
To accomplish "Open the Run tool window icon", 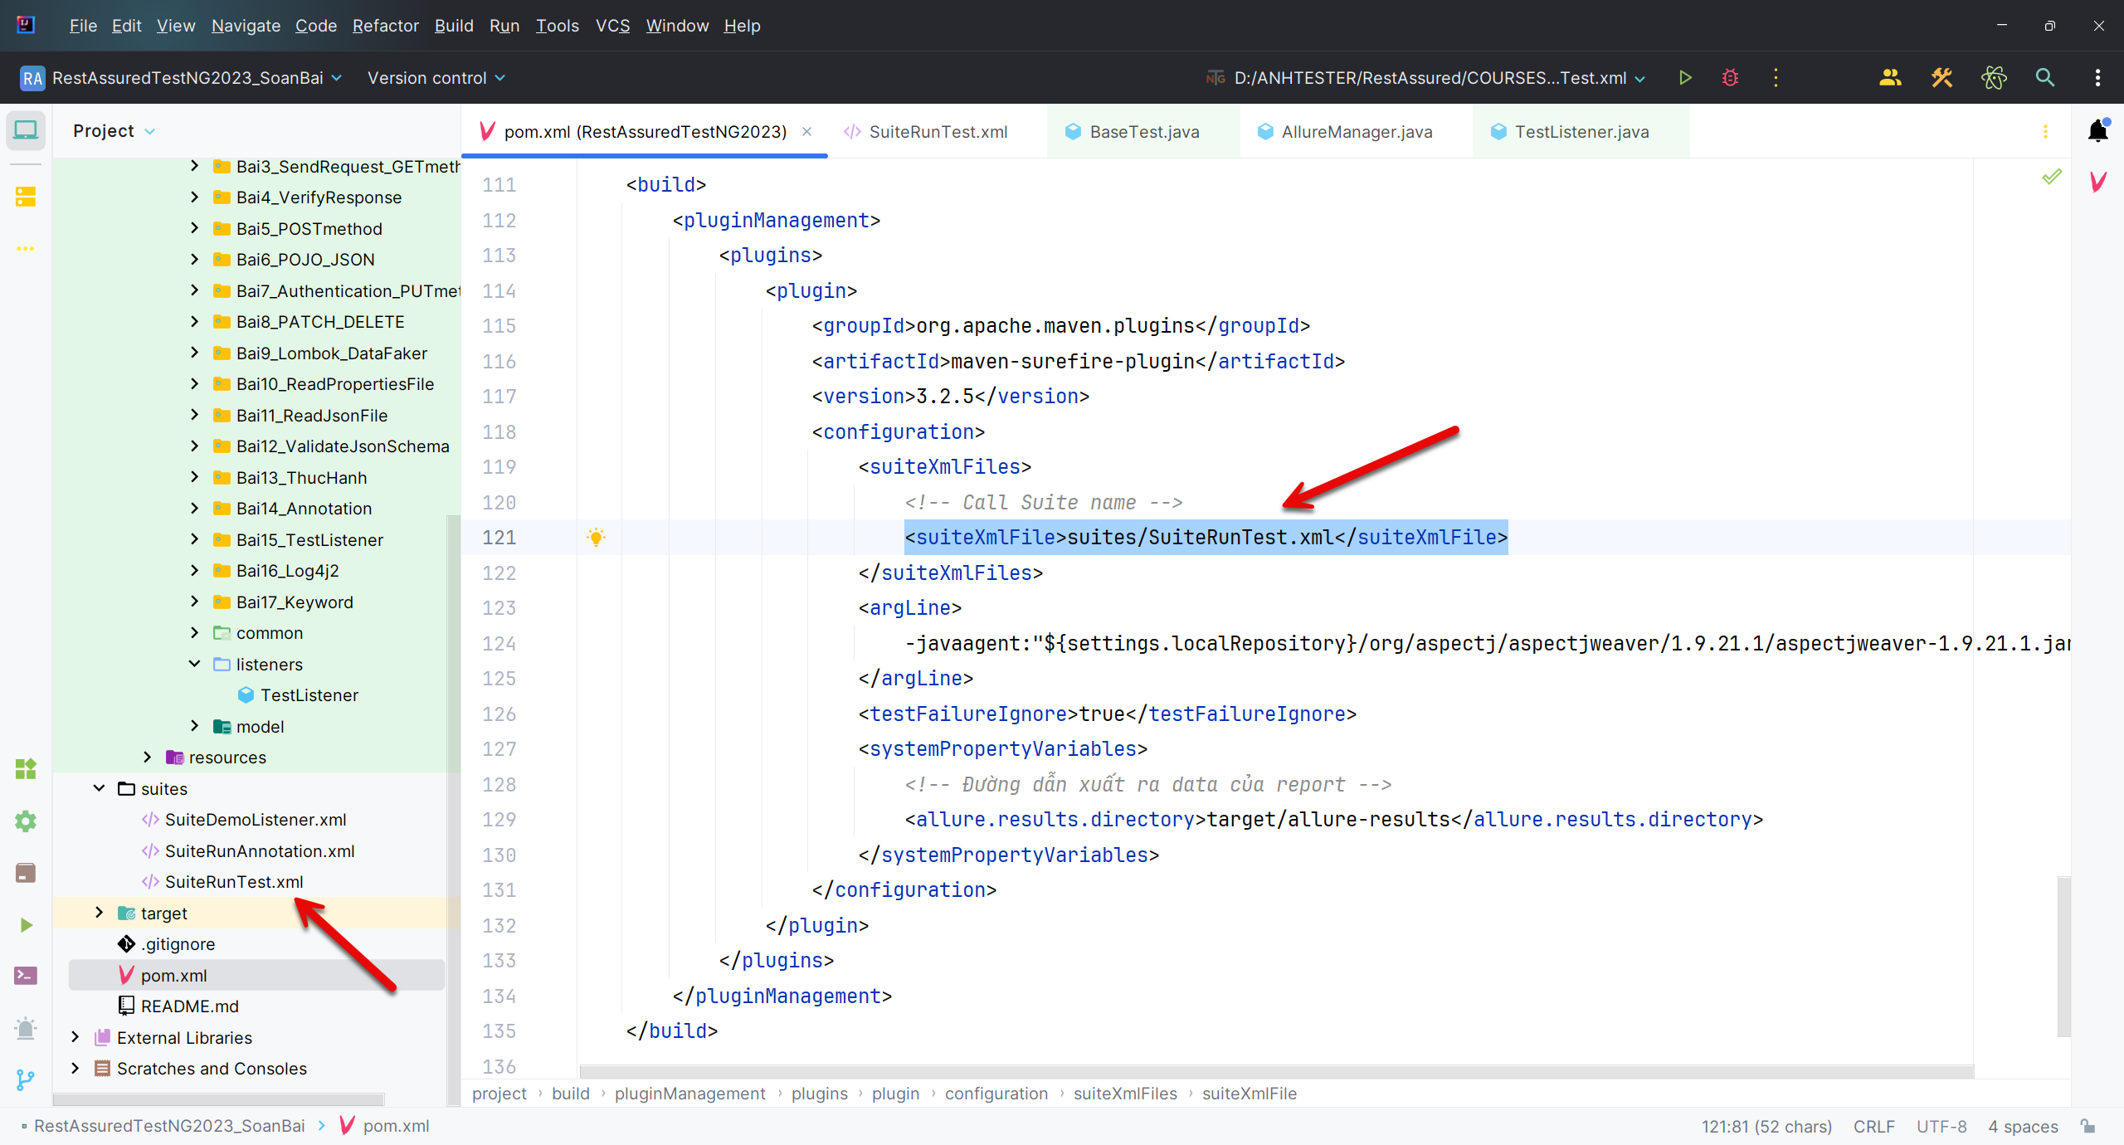I will tap(26, 925).
